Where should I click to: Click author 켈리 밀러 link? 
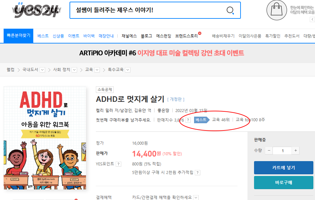click(105, 110)
